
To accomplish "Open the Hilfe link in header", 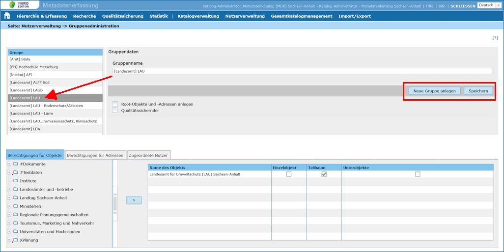I will point(430,6).
